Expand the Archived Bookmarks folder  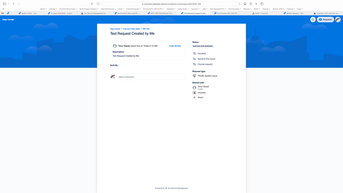68,9
